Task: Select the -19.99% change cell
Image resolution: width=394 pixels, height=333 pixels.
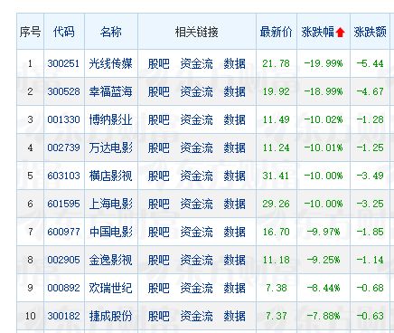Action: pyautogui.click(x=324, y=63)
